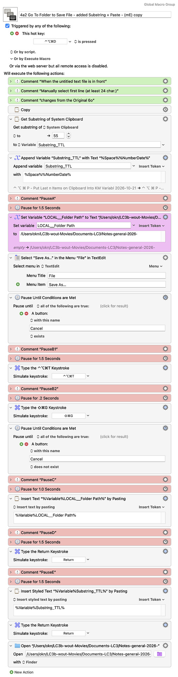This screenshot has width=178, height=677.
Task: Click the "New Action" button
Action: [22, 672]
